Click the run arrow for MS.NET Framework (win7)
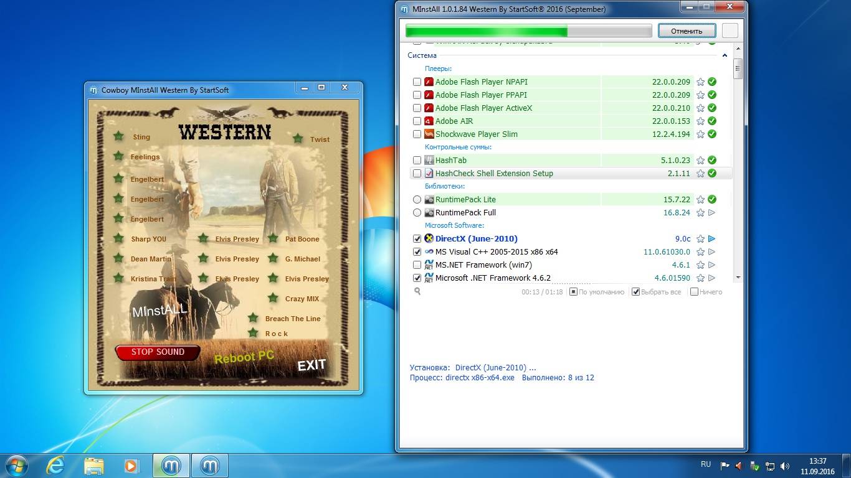 [712, 265]
